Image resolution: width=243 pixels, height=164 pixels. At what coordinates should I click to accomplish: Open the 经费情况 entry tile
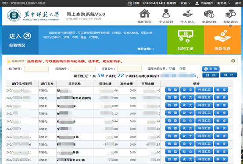[20, 40]
